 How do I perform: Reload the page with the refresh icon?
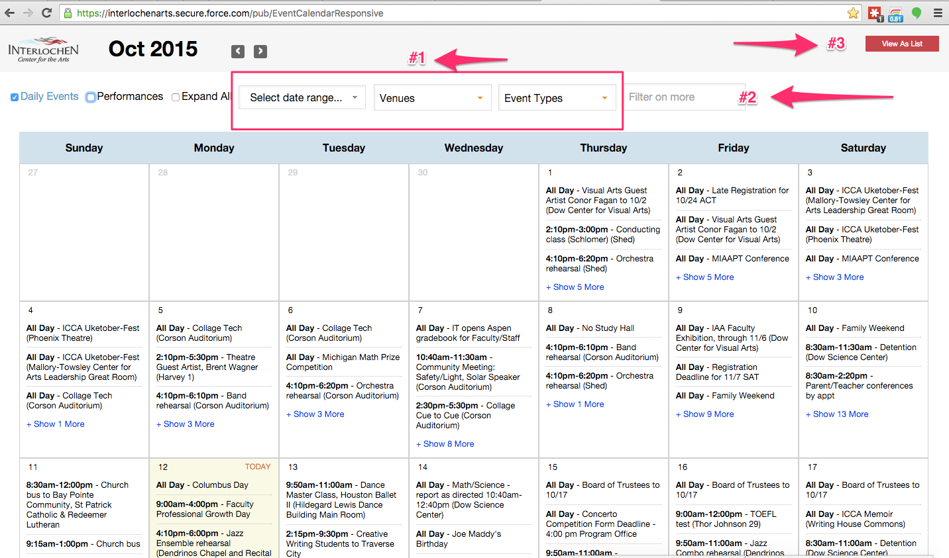coord(46,13)
